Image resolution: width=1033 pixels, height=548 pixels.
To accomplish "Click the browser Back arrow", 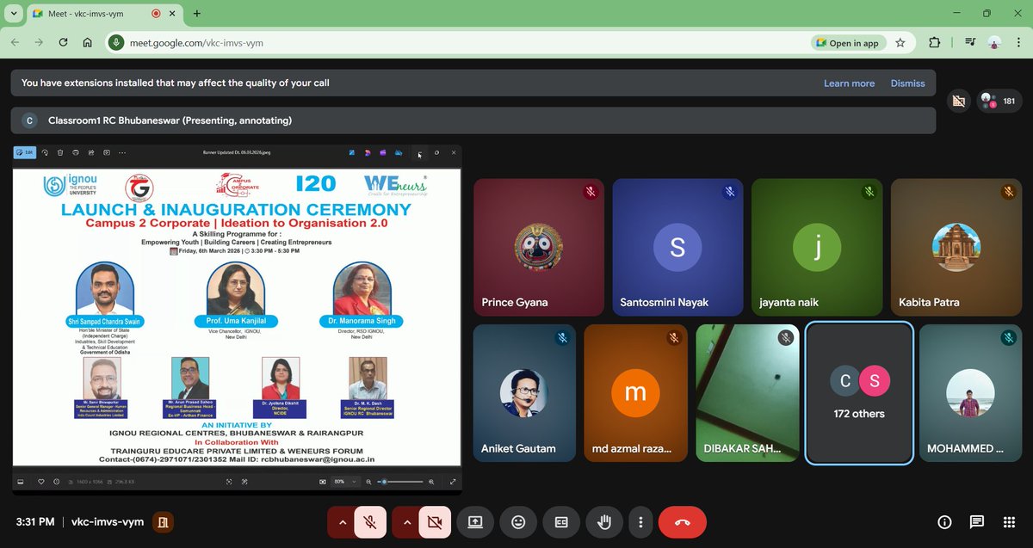I will [15, 43].
